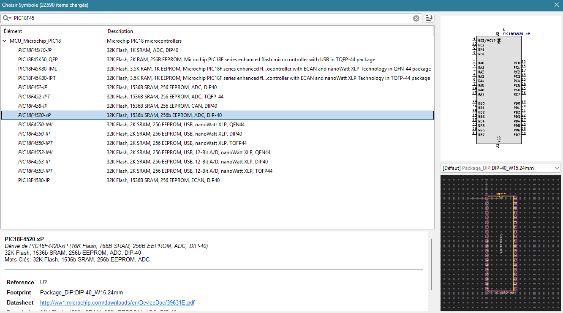The height and width of the screenshot is (313, 563).
Task: Click the 'Dérivé de PIC18F4420-xP' line
Action: tap(106, 246)
